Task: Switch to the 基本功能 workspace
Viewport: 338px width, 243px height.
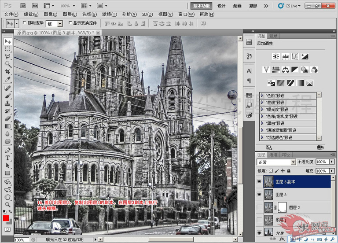Action: 201,6
